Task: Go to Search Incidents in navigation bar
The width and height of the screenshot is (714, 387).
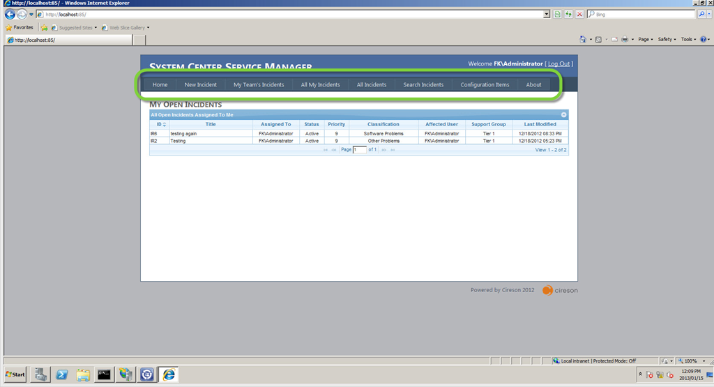Action: pos(423,85)
